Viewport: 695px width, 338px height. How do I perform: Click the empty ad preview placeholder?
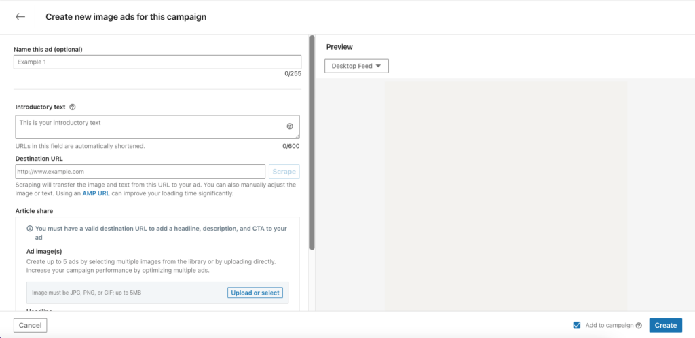[x=506, y=195]
